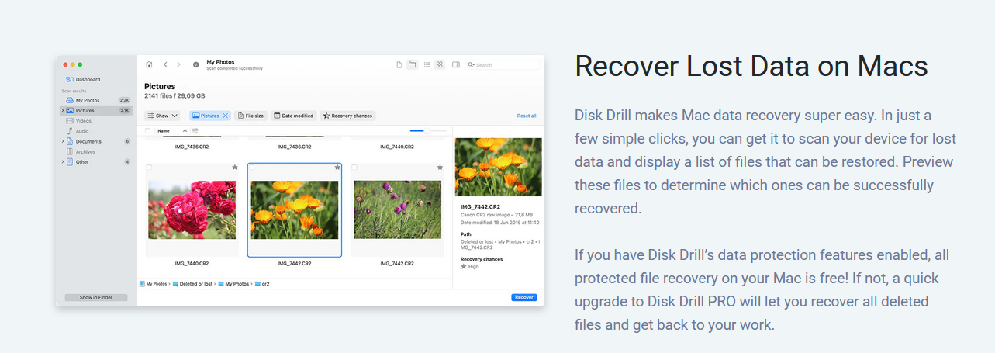Click the bold IMG_7442.CR2 title in the preview panel
995x353 pixels.
480,207
